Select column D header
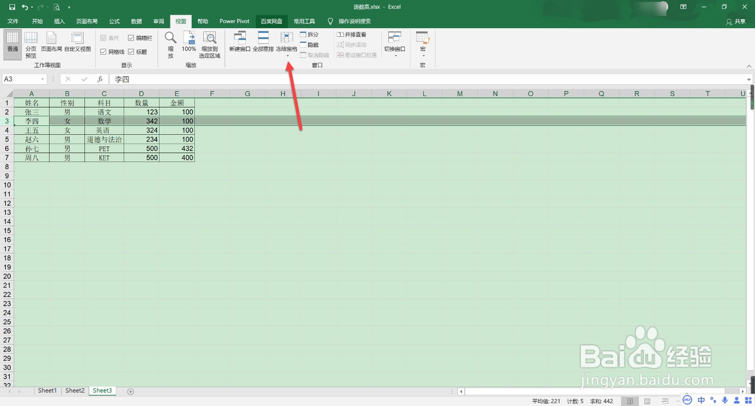Screen dimensions: 755x406 141,93
